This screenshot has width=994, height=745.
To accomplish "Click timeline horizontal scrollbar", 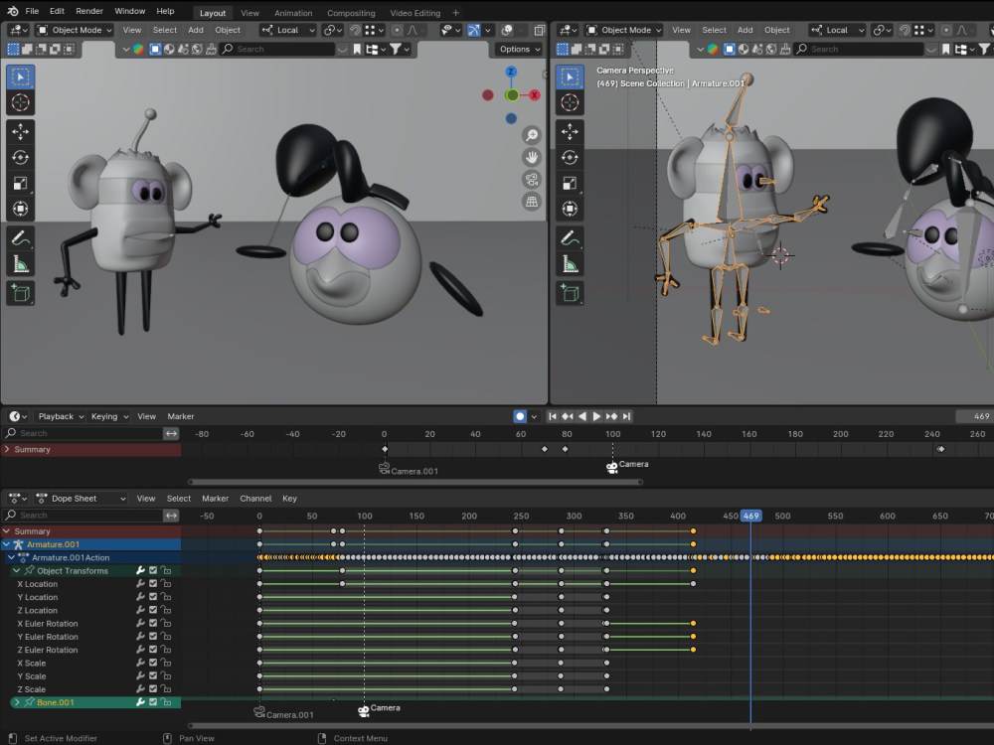I will (x=415, y=482).
